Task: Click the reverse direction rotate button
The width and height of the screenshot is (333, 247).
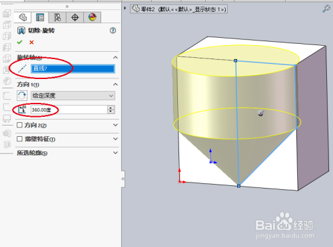Action: [22, 96]
